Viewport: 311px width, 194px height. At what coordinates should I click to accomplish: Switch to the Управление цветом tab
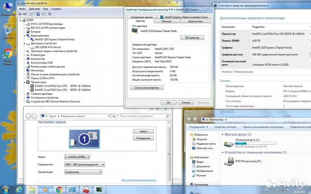(x=142, y=17)
